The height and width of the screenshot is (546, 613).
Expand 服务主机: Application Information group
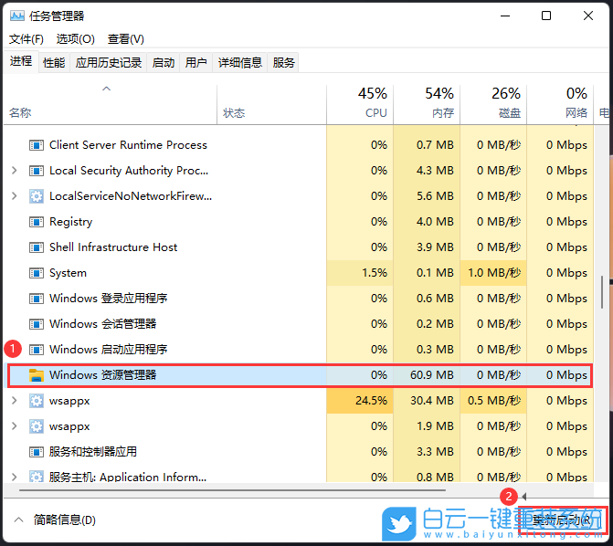click(15, 477)
